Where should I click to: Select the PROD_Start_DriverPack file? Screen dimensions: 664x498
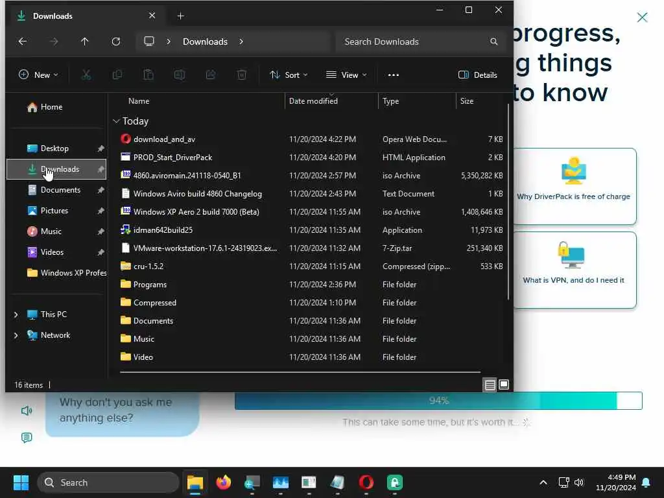[311, 158]
